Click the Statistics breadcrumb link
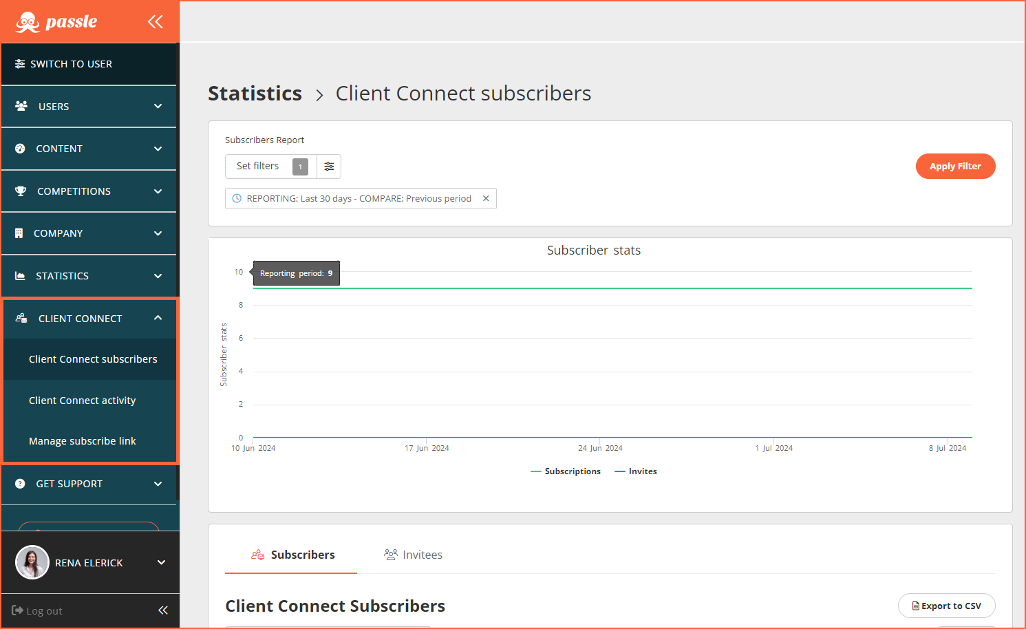 (x=255, y=93)
